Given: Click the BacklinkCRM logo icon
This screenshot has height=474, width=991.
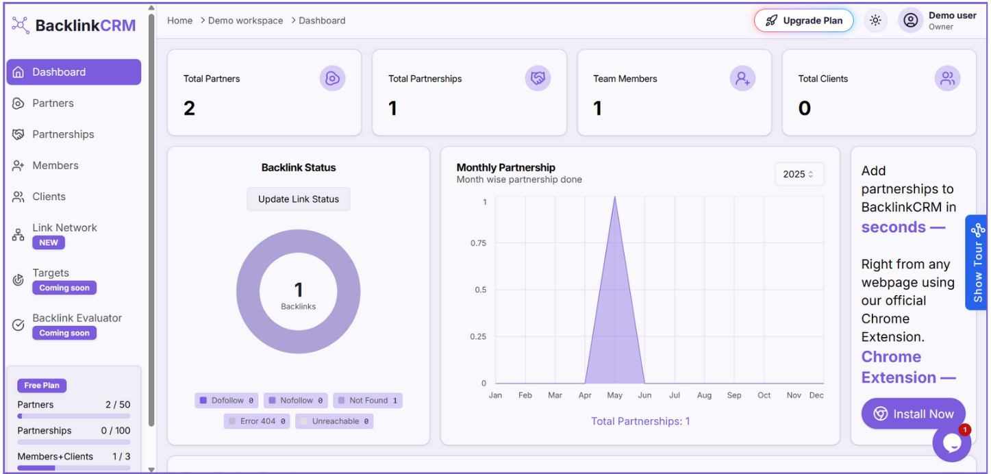Looking at the screenshot, I should click(21, 25).
